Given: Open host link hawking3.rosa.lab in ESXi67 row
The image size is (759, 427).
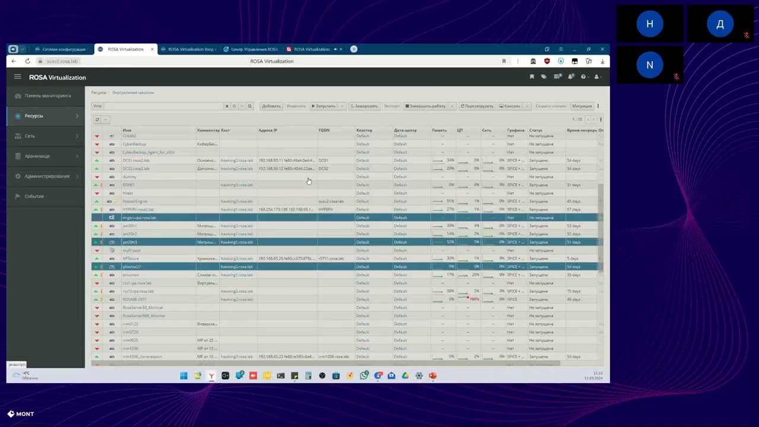Looking at the screenshot, I should 237,185.
